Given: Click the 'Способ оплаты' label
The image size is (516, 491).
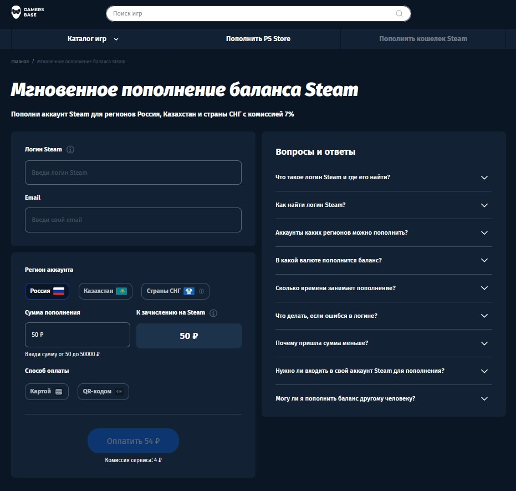Looking at the screenshot, I should [x=47, y=371].
